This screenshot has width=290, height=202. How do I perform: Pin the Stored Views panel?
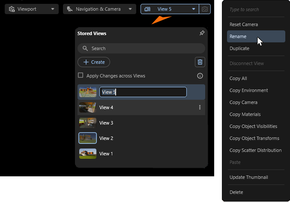click(x=202, y=33)
